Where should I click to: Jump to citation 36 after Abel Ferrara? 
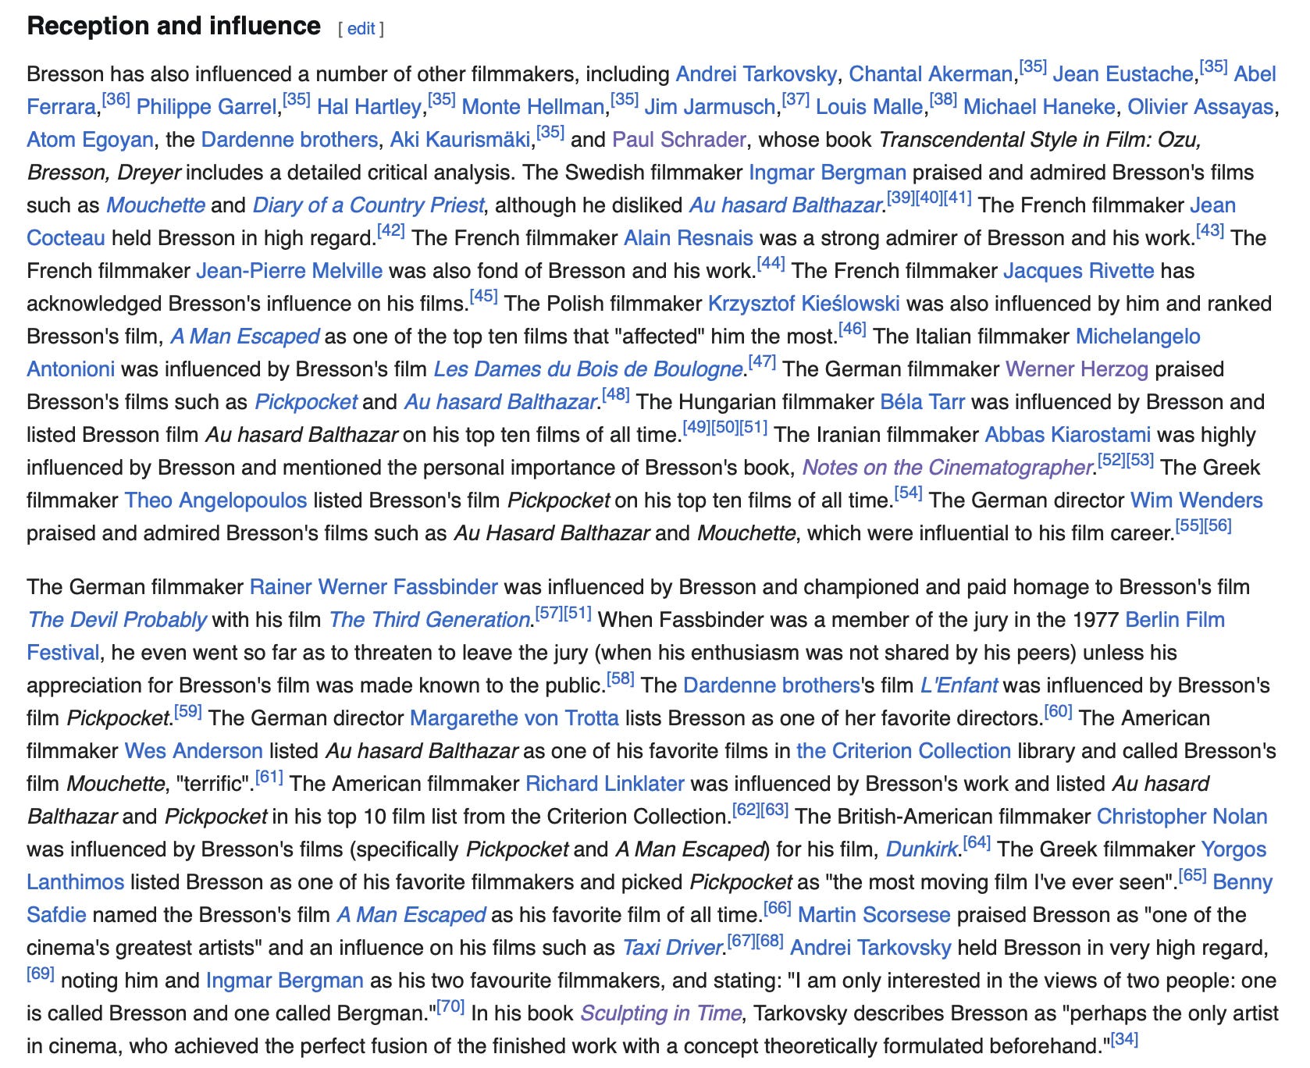coord(116,99)
